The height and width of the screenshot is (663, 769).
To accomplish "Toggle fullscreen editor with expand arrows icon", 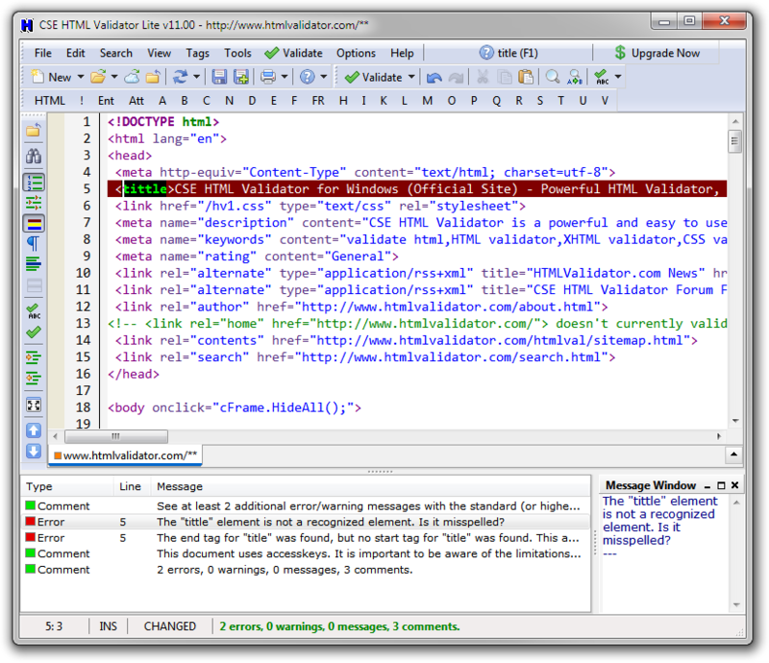I will (x=34, y=405).
